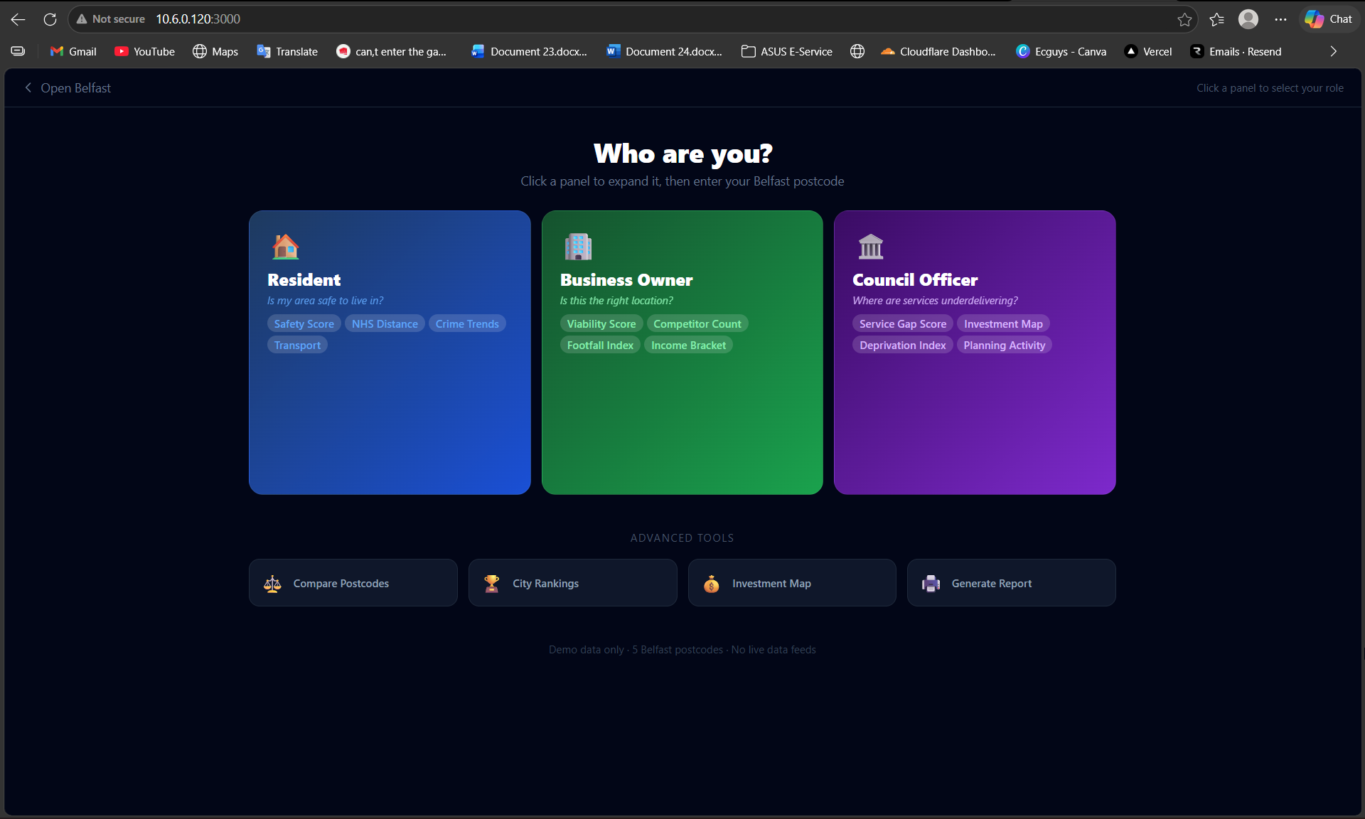Refresh the page with reload icon
The height and width of the screenshot is (819, 1365).
click(50, 19)
